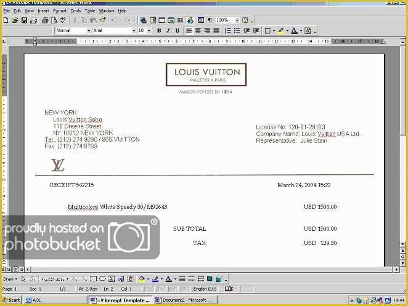Screen dimensions: 408x306
Task: Click the Font Color button on Formatting toolbar
Action: (295, 31)
